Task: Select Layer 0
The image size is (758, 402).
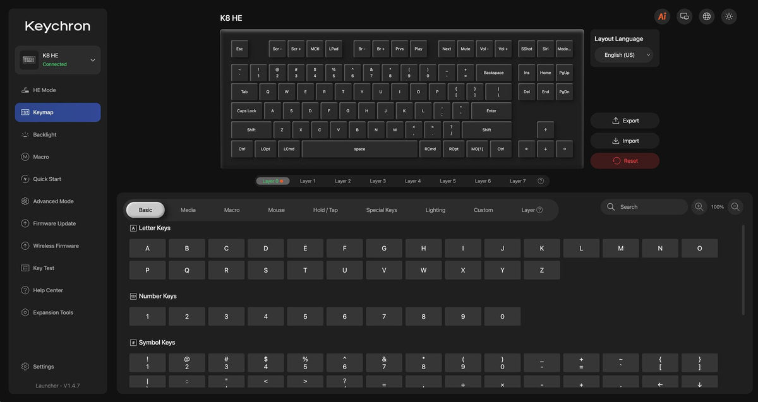Action: coord(273,181)
